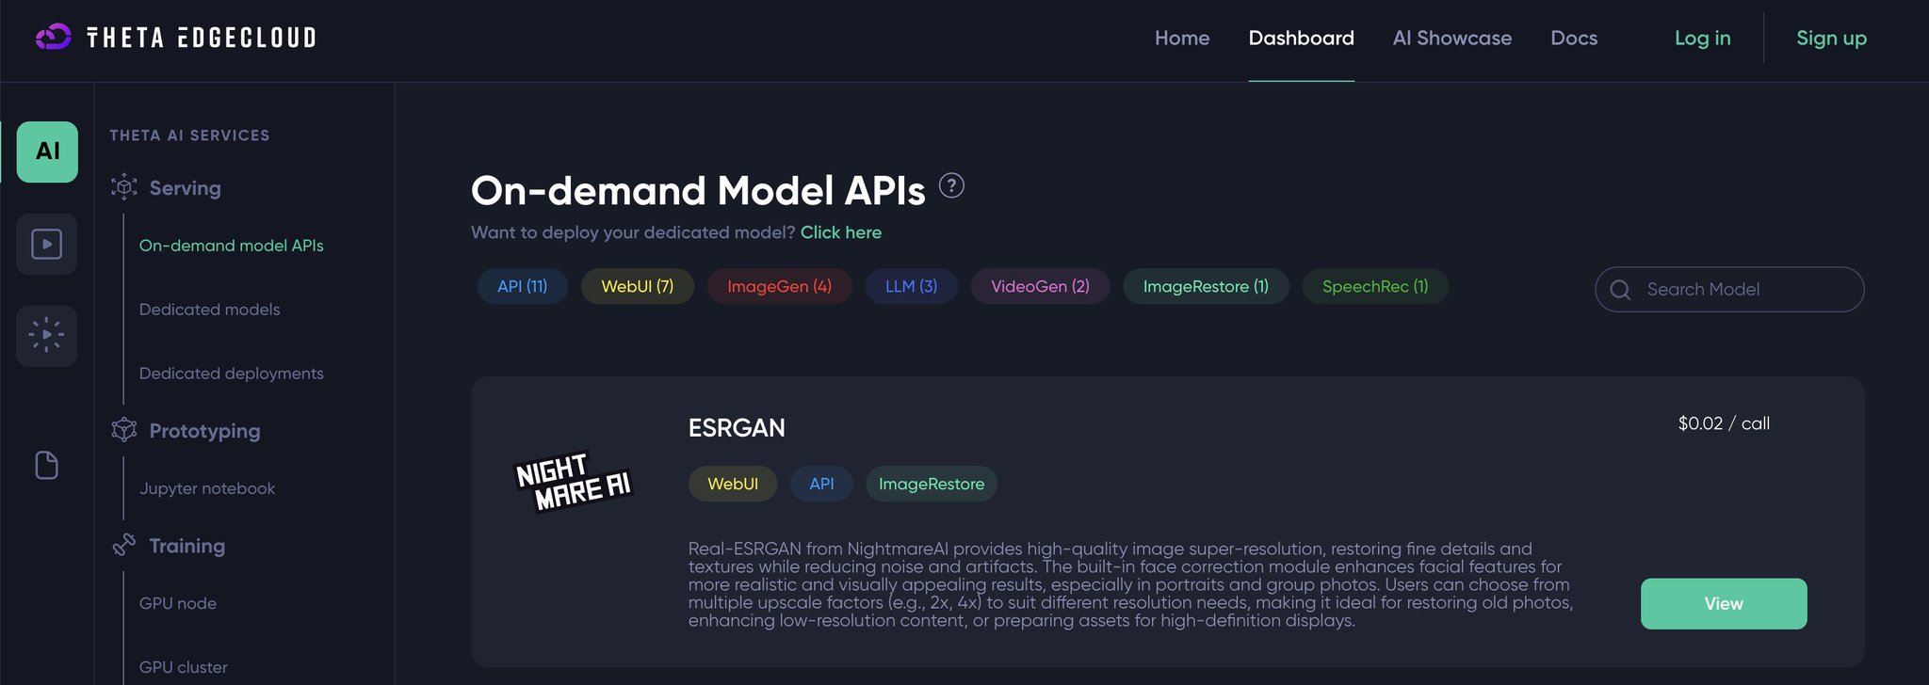This screenshot has width=1929, height=685.
Task: Open Jupyter notebook in sidebar
Action: click(206, 488)
